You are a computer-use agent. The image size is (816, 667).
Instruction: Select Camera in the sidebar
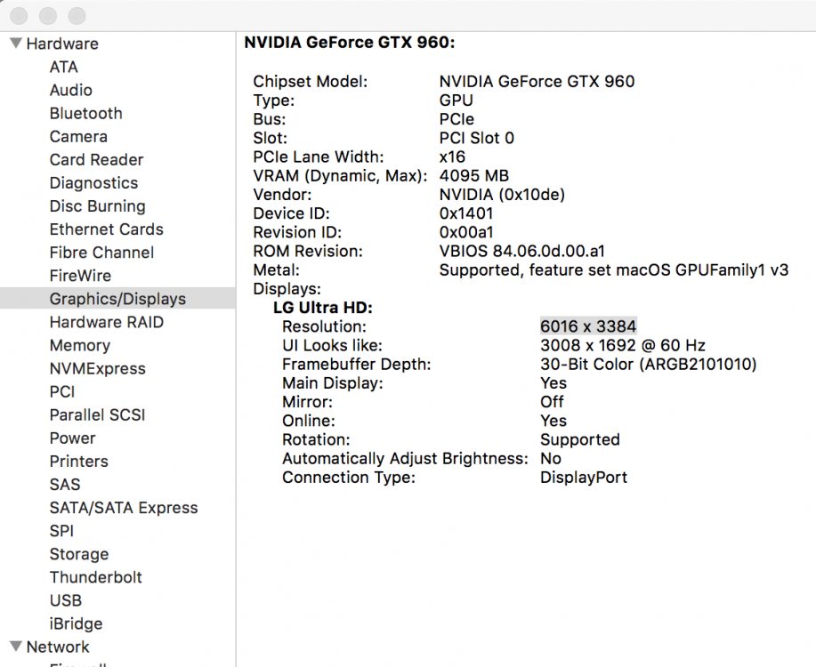coord(78,136)
